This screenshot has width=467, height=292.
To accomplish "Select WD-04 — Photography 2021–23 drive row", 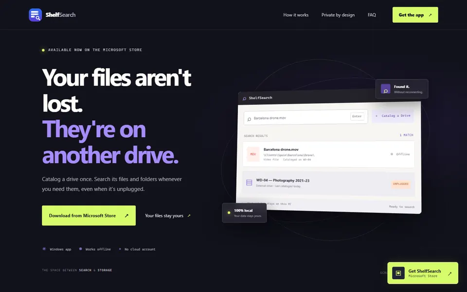I will click(x=328, y=183).
